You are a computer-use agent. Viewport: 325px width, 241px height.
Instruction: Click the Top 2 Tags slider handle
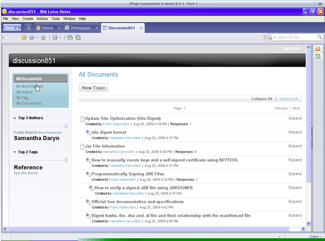click(66, 160)
